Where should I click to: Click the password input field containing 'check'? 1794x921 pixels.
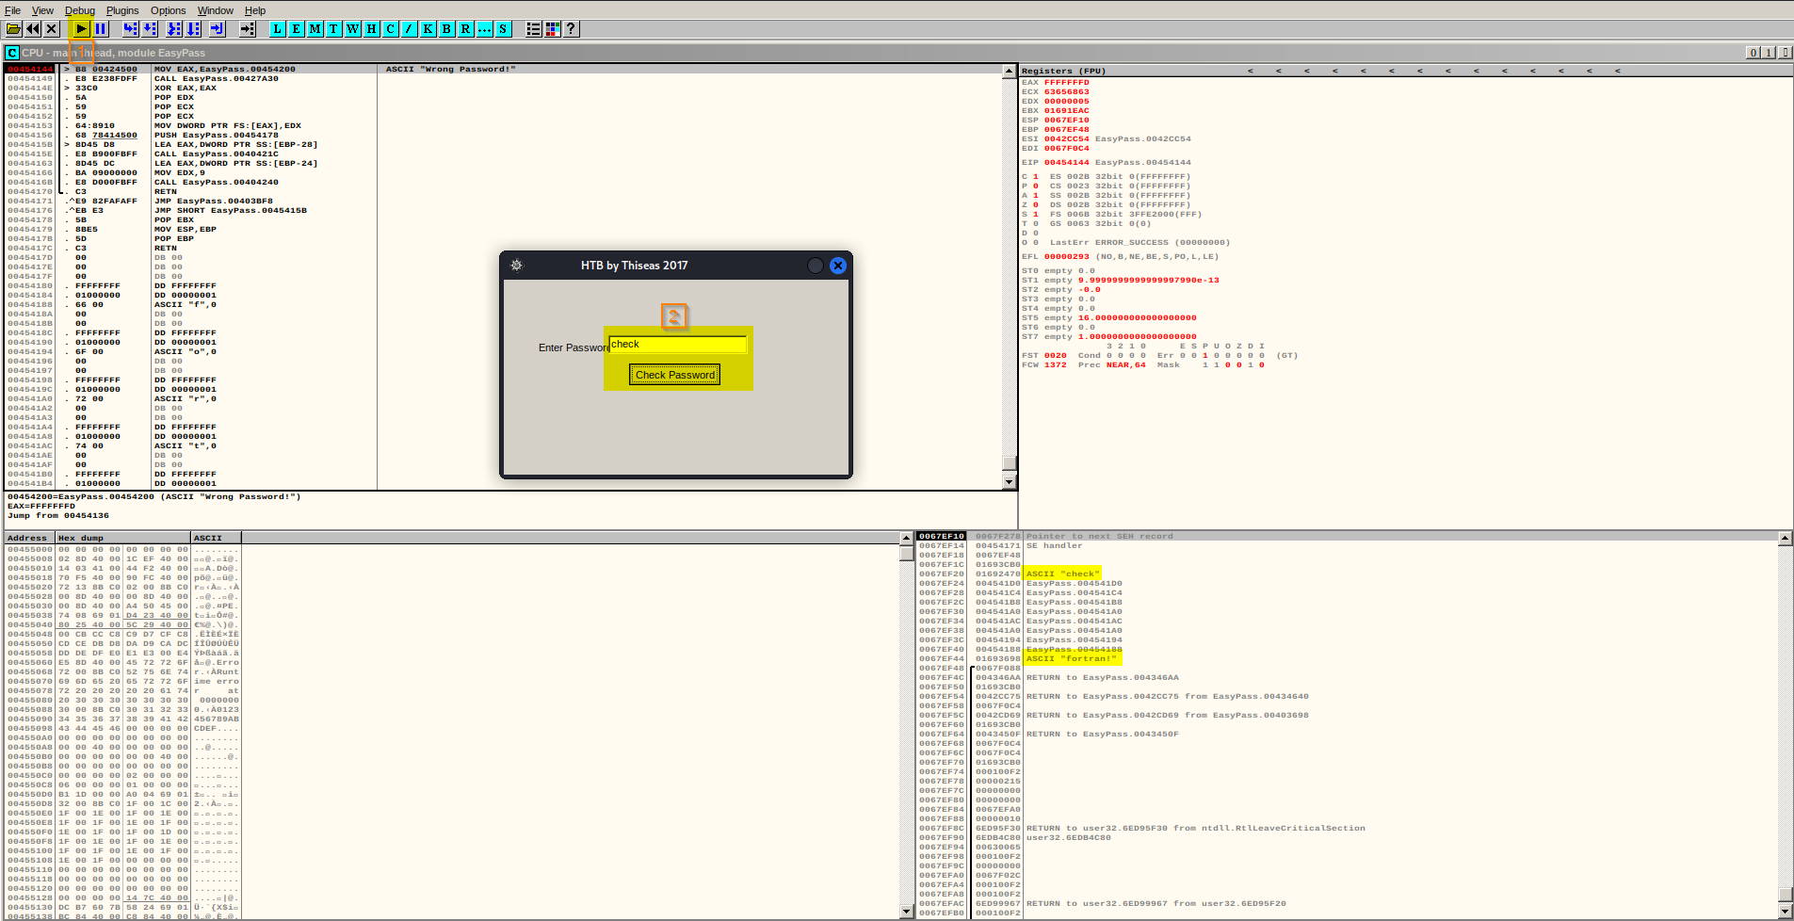point(678,345)
